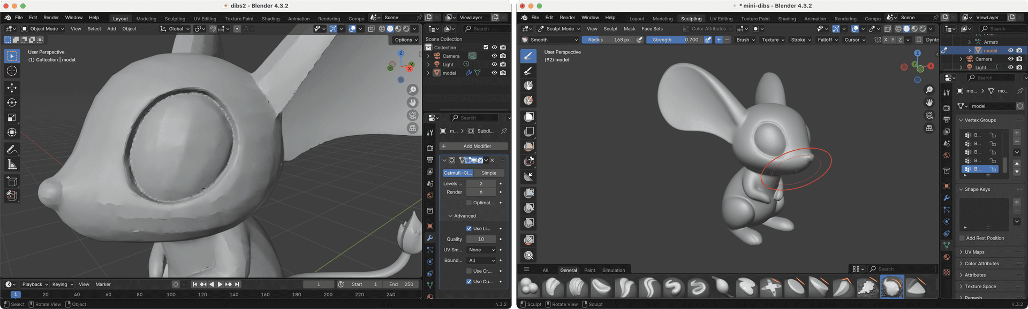Select the Box Mask tool in mini-dibs
The width and height of the screenshot is (1028, 309).
pyautogui.click(x=528, y=117)
